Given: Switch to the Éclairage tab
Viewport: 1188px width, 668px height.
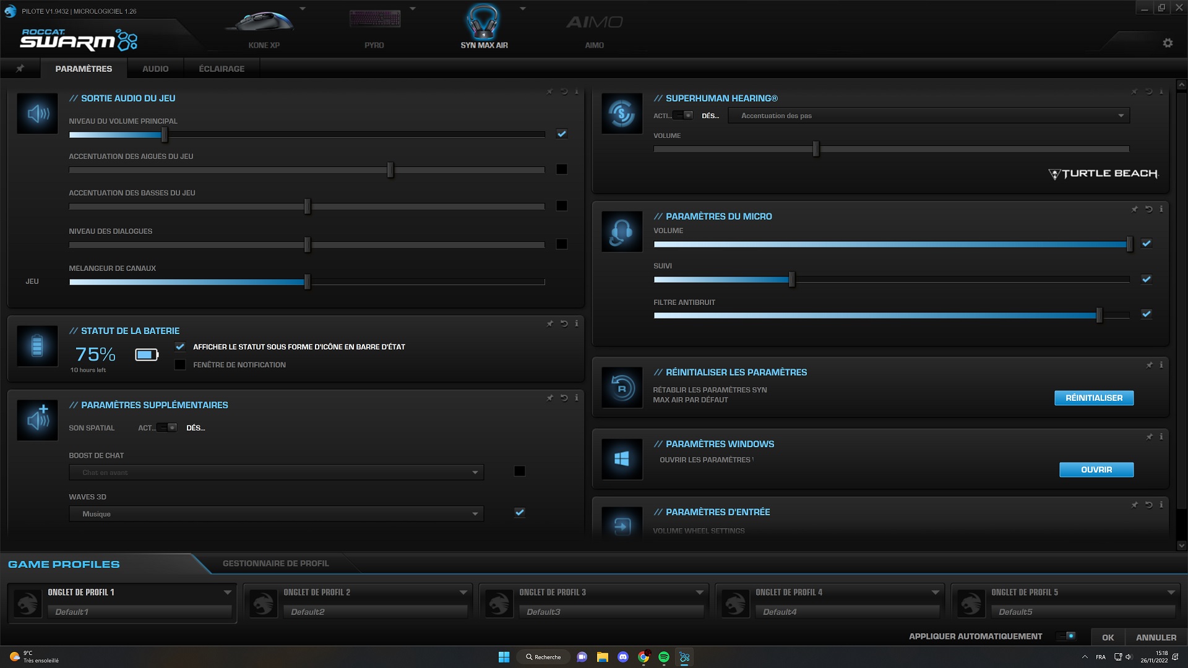Looking at the screenshot, I should [x=222, y=69].
